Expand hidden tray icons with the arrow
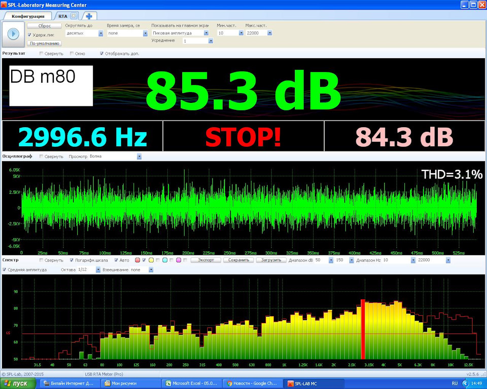This screenshot has height=389, width=487. coord(465,384)
